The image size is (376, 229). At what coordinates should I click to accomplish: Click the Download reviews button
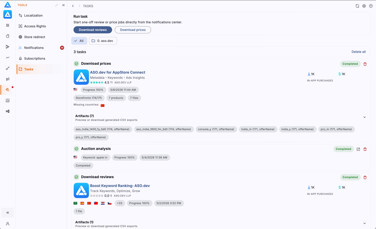click(93, 30)
